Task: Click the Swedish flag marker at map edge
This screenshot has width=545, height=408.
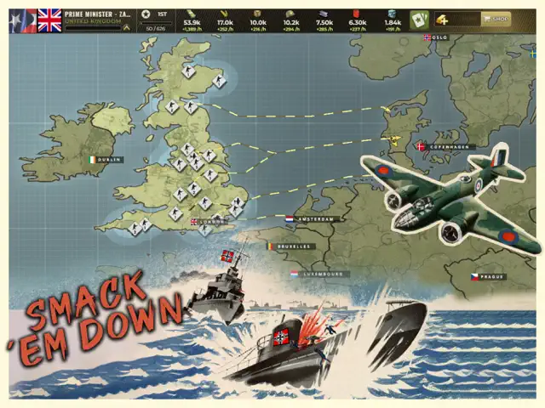Action: pos(532,54)
